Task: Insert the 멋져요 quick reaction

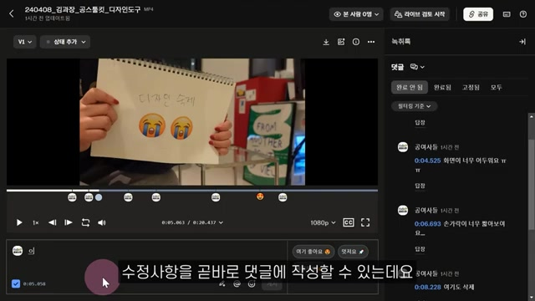Action: pos(353,252)
